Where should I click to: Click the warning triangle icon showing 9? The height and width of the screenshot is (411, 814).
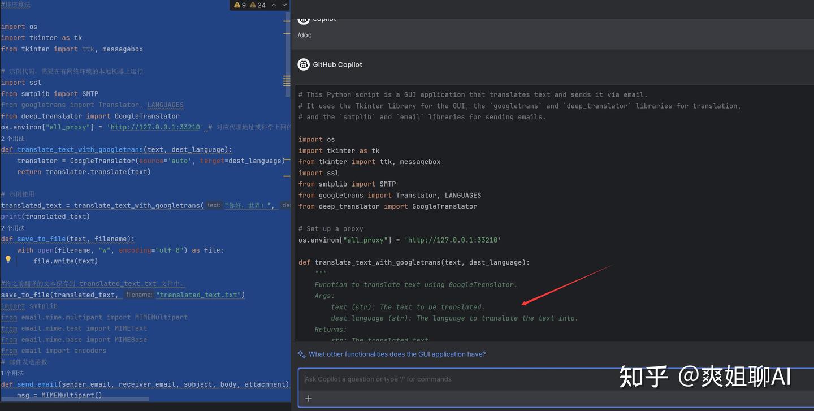(236, 5)
